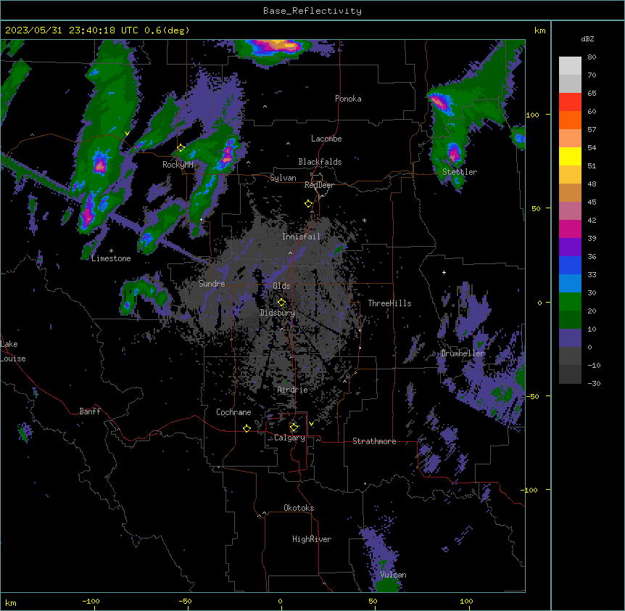This screenshot has height=611, width=625.
Task: Click the Limestone label
Action: coord(111,258)
